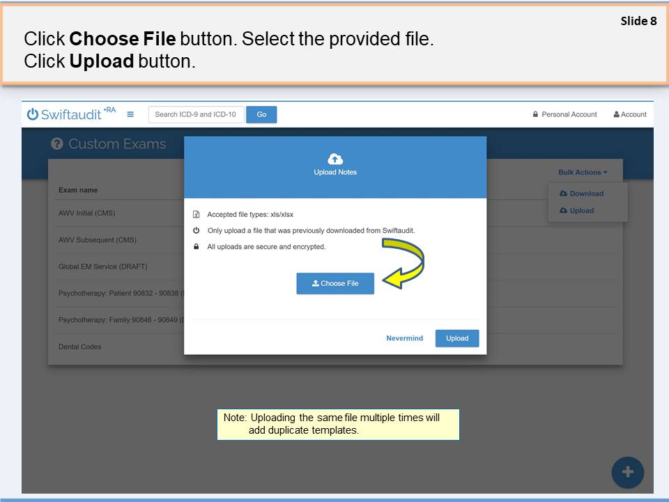Screen dimensions: 669x502
Task: Click the Account person icon
Action: pos(617,114)
